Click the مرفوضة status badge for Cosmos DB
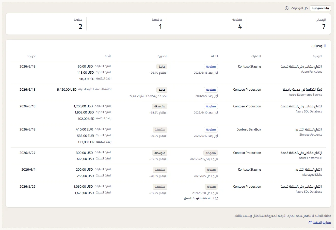336x230 pixels. tap(211, 153)
